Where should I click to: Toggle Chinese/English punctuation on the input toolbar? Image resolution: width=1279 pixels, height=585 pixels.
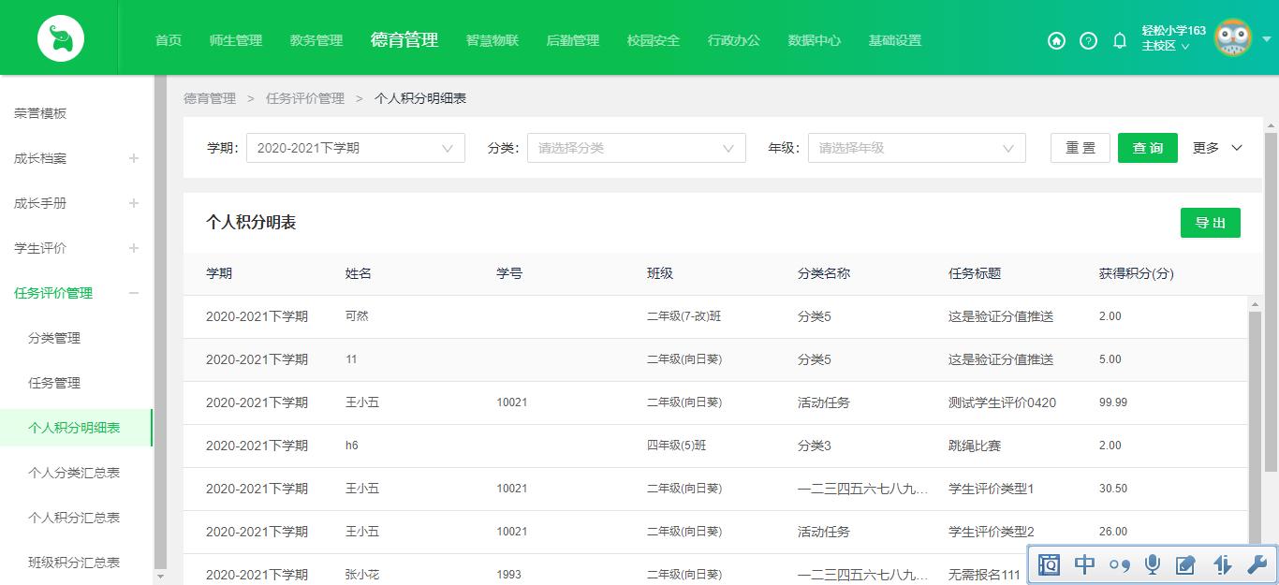[x=1118, y=564]
